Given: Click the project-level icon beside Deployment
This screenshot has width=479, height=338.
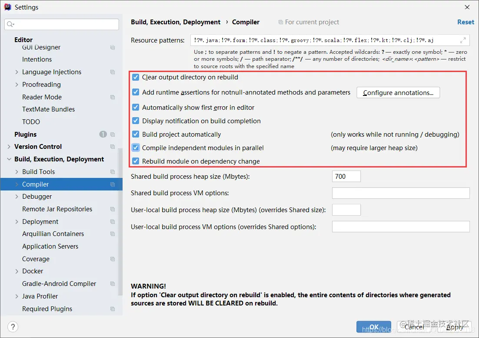Looking at the screenshot, I should pyautogui.click(x=113, y=221).
